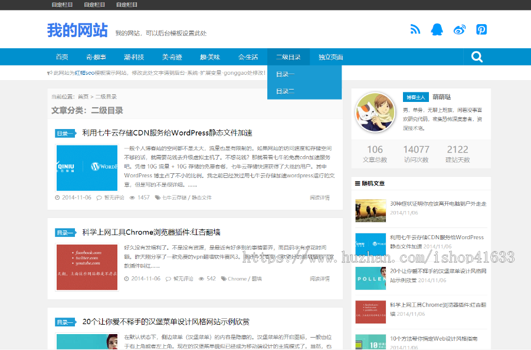Open the 奇·趣事 nav item

pos(96,57)
